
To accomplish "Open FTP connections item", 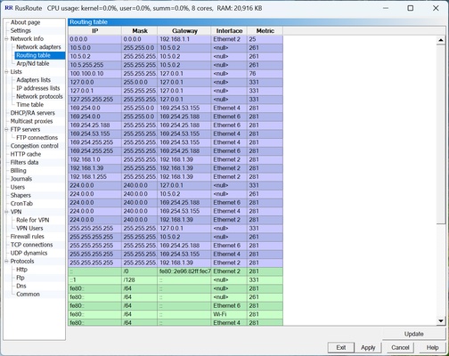I will pos(37,138).
